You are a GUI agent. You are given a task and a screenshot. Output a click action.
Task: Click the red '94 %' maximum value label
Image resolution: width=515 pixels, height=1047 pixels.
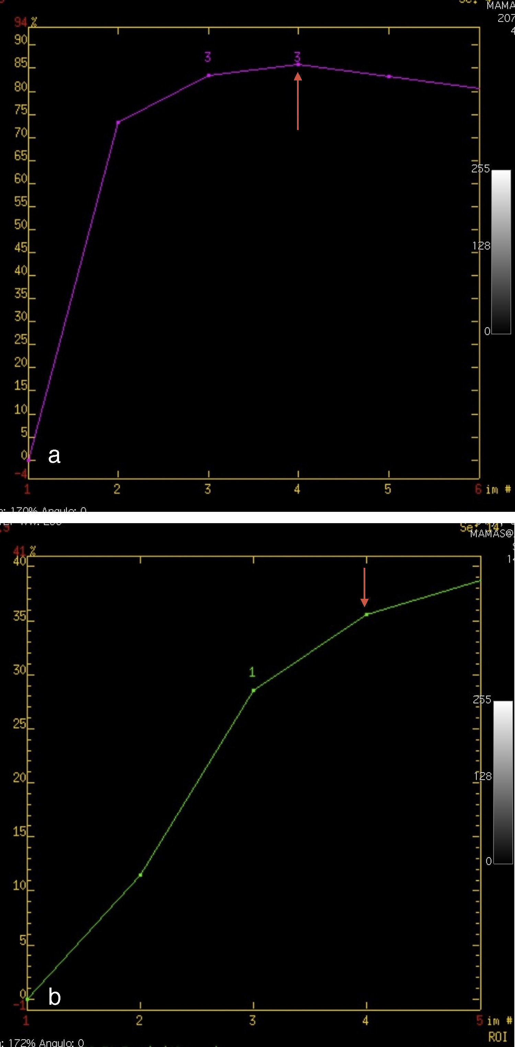25,22
